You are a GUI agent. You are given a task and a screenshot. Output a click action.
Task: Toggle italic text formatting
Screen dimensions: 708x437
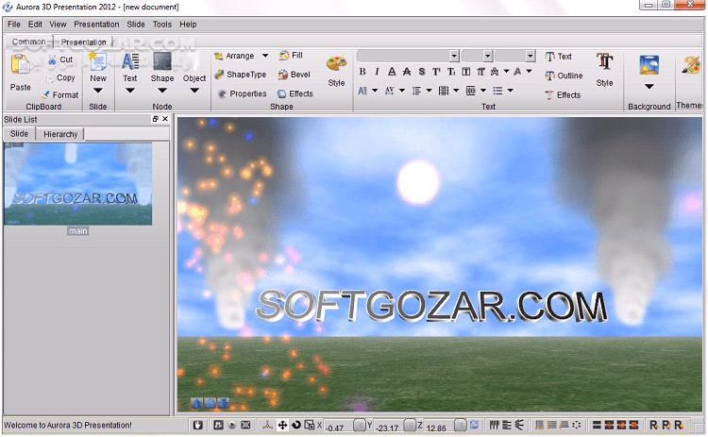coord(377,72)
